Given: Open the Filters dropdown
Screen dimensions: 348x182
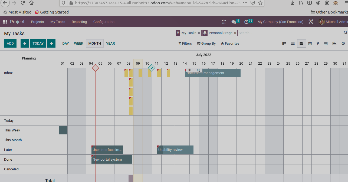Looking at the screenshot, I should (185, 43).
